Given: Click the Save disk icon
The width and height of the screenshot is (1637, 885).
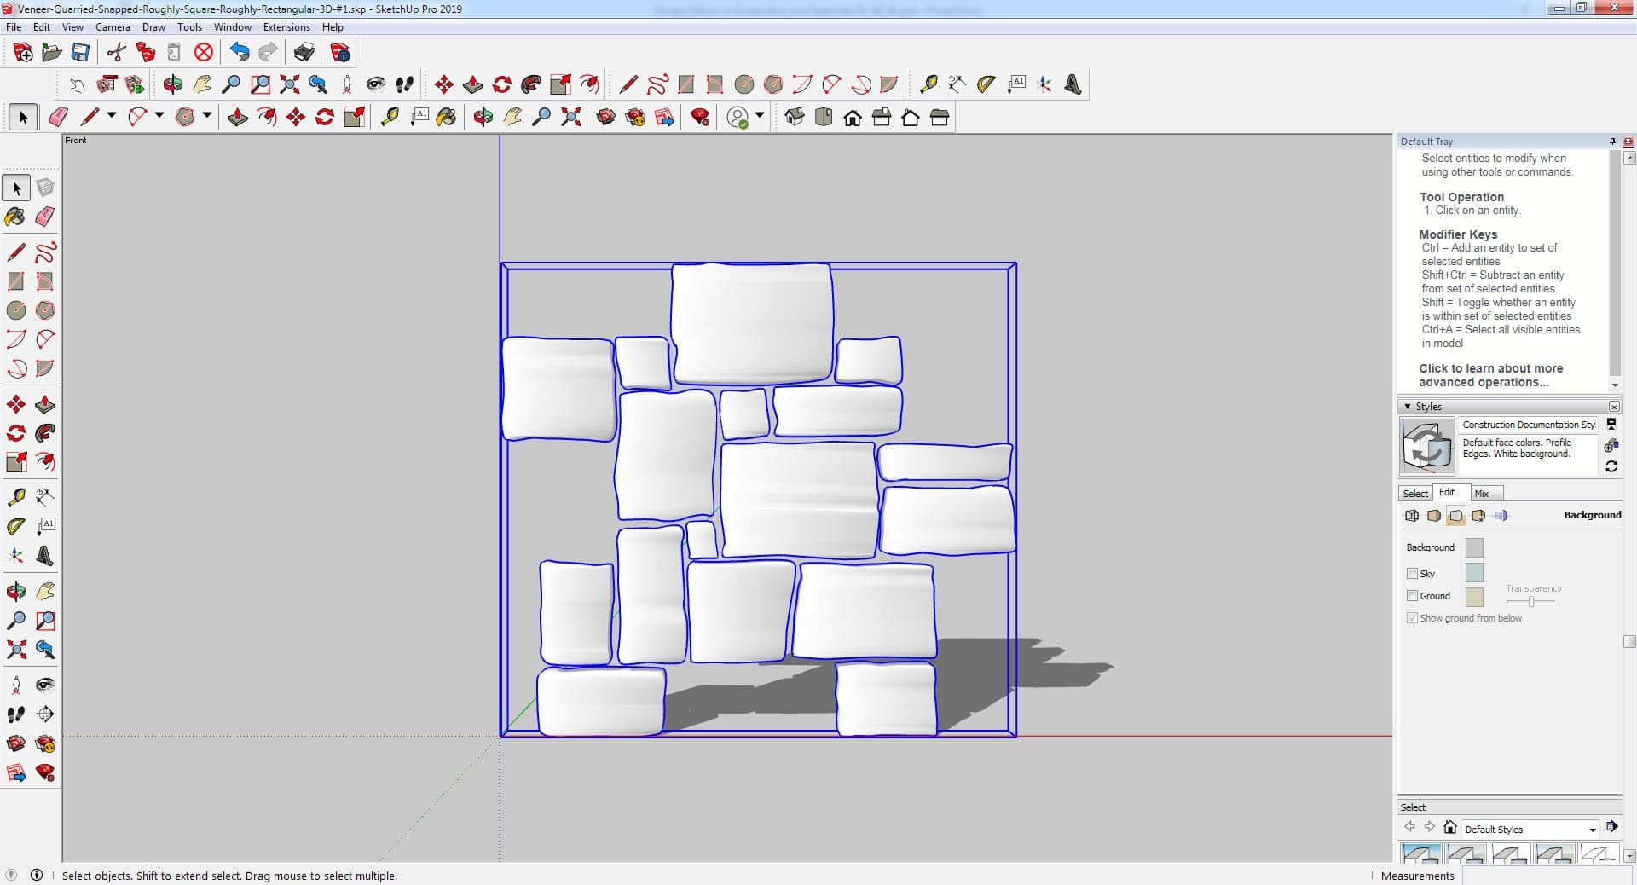Looking at the screenshot, I should point(80,53).
